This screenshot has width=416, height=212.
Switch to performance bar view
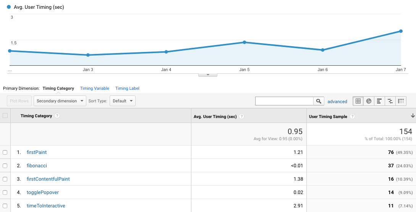(x=379, y=101)
